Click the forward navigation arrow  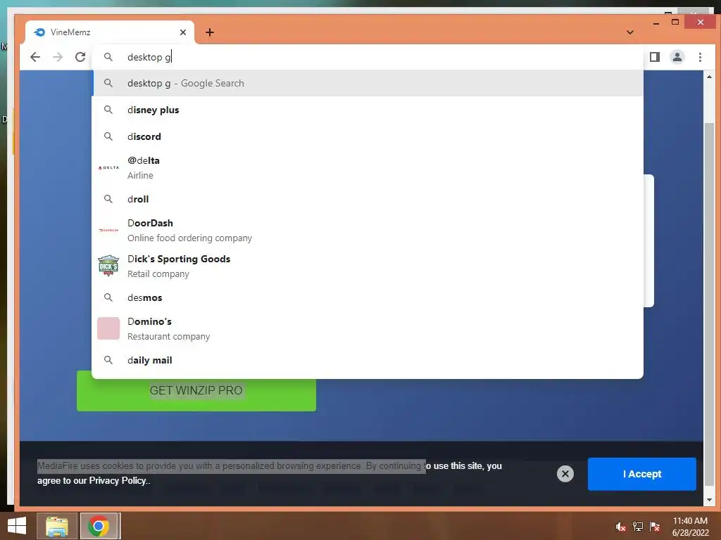coord(58,57)
